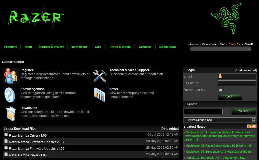This screenshot has width=259, height=160.
Task: Click the Account link
Action: [x=194, y=44]
